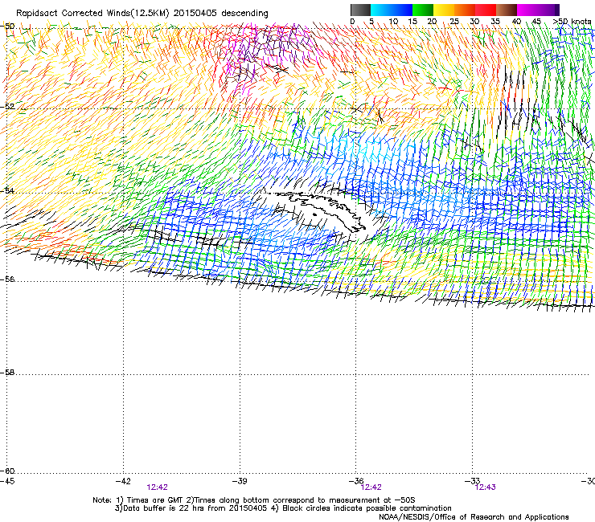Pick the magenta 40-45 knots legend swatch
The height and width of the screenshot is (522, 595).
527,10
